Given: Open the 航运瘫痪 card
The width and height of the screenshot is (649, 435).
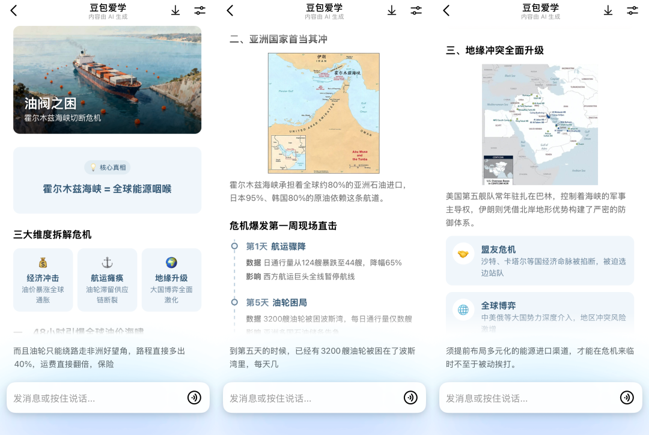Looking at the screenshot, I should (x=107, y=280).
